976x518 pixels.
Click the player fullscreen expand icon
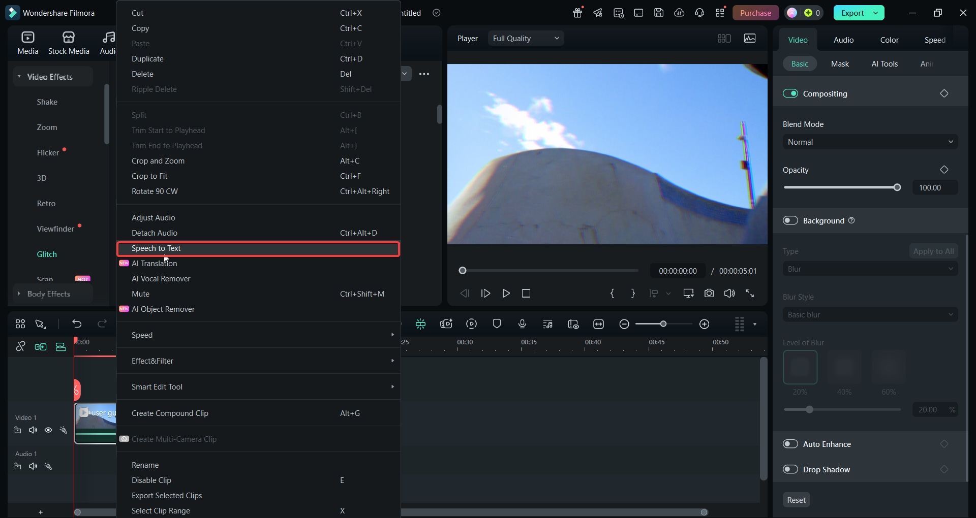(x=750, y=294)
